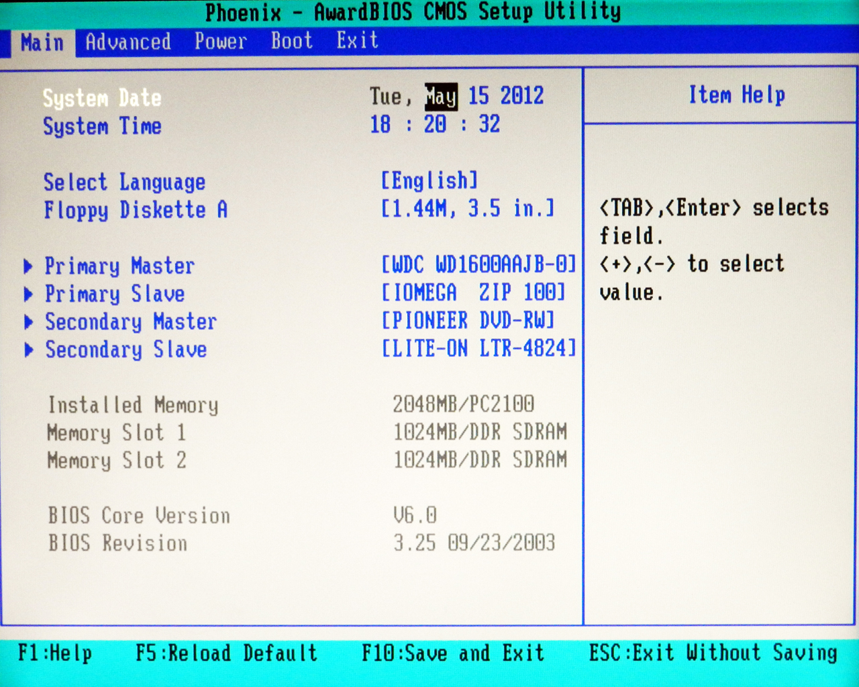
Task: Select the minutes value in System Time
Action: click(435, 124)
